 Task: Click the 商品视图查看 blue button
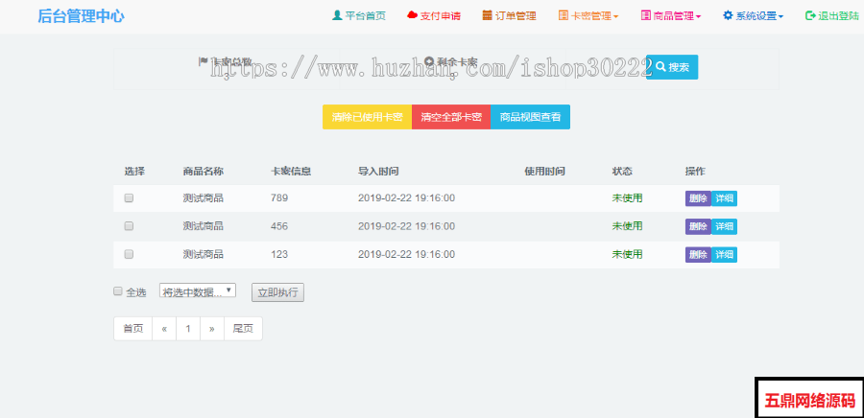pos(530,117)
